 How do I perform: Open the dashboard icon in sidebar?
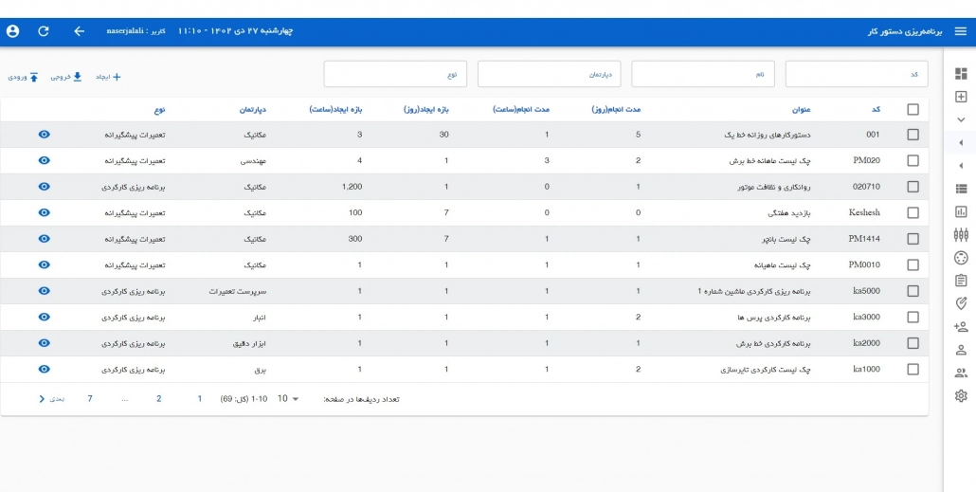click(960, 74)
